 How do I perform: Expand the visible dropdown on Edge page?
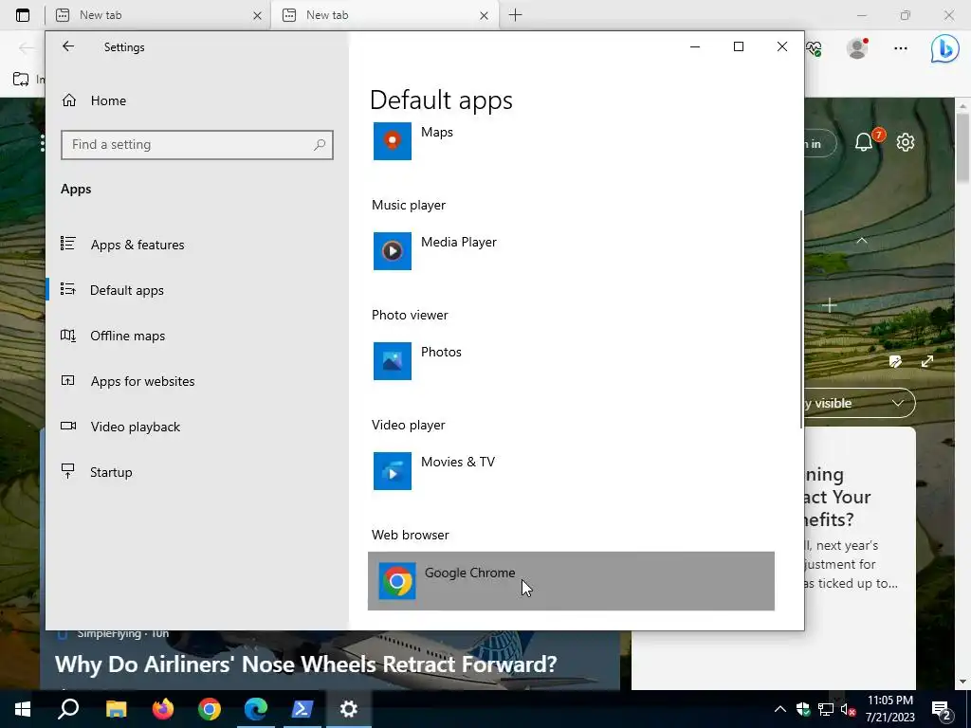click(x=898, y=403)
